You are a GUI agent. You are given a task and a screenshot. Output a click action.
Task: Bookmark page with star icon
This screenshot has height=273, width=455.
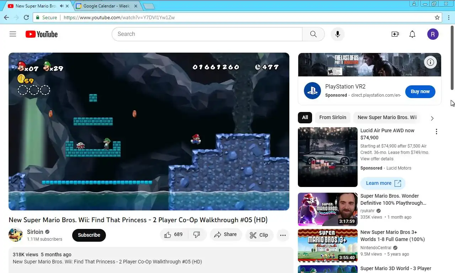coord(437,17)
